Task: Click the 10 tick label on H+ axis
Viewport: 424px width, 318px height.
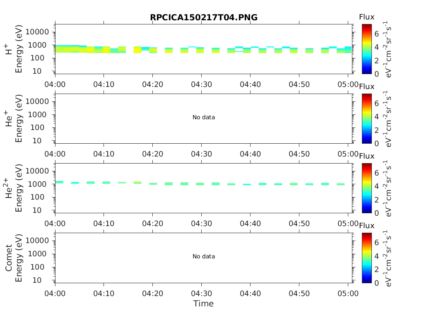Action: 37,71
